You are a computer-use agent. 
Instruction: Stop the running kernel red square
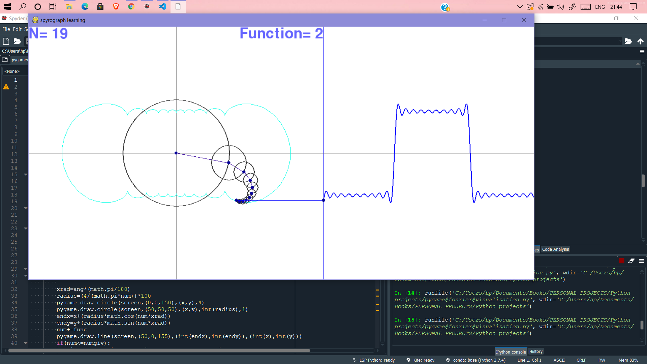[x=622, y=261]
